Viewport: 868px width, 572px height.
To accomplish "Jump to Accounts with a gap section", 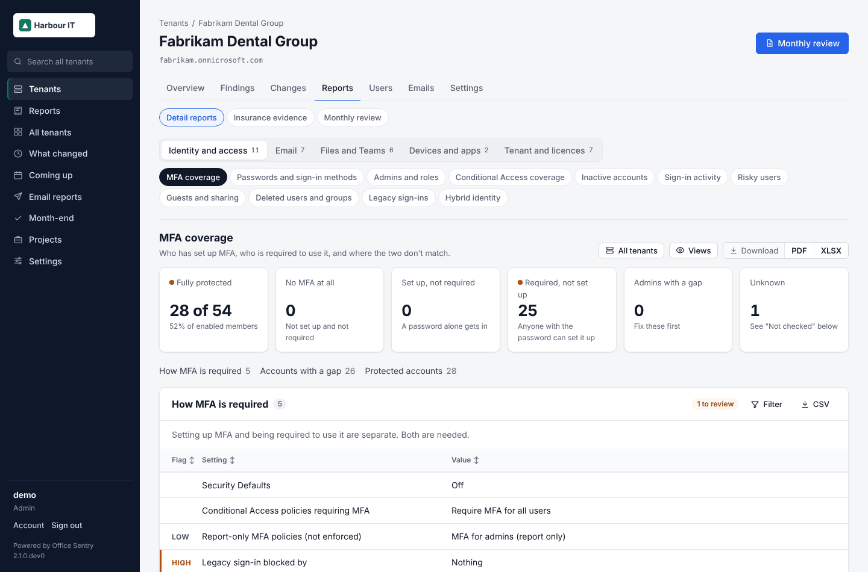I will click(x=307, y=371).
